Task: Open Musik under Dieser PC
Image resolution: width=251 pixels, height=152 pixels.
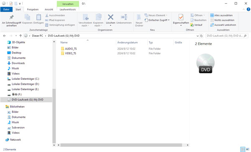Action: [x=13, y=68]
